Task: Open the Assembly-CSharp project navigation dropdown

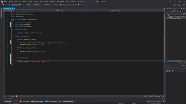Action: coord(30,11)
